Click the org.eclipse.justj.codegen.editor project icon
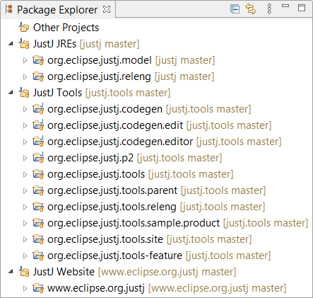The image size is (313, 298). [38, 142]
